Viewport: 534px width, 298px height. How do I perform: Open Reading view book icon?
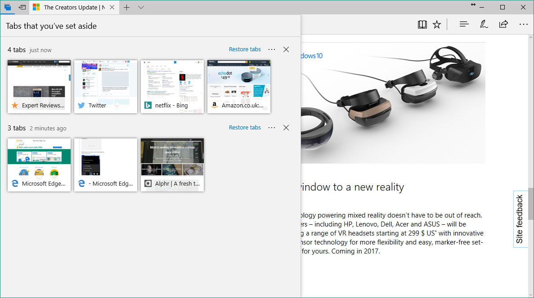pyautogui.click(x=422, y=24)
